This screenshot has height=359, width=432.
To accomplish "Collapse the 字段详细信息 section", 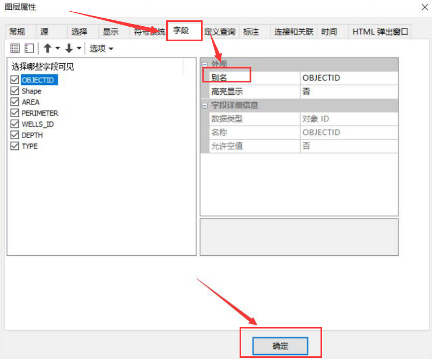I will point(204,105).
